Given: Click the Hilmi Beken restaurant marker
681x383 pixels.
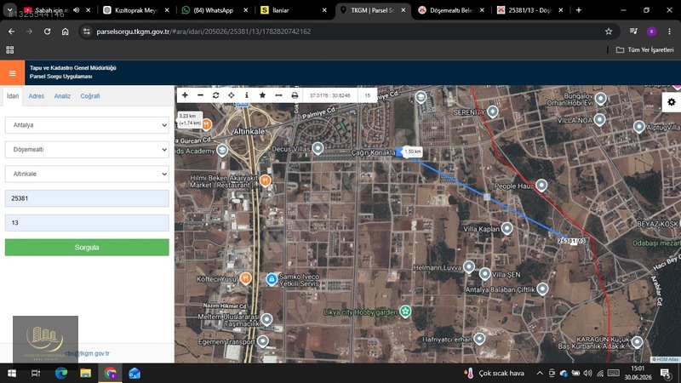Looking at the screenshot, I should tap(266, 180).
